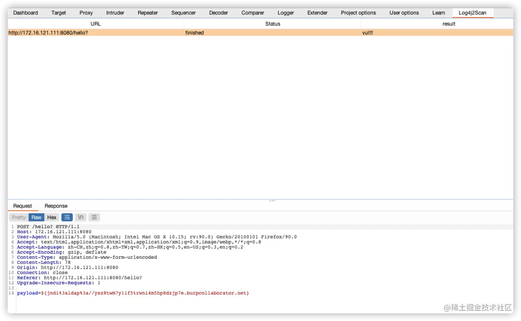Image resolution: width=521 pixels, height=321 pixels.
Task: Click the panel splitter handle dots
Action: (x=272, y=201)
